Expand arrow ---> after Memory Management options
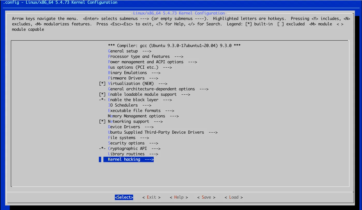This screenshot has width=362, height=210. [x=174, y=116]
